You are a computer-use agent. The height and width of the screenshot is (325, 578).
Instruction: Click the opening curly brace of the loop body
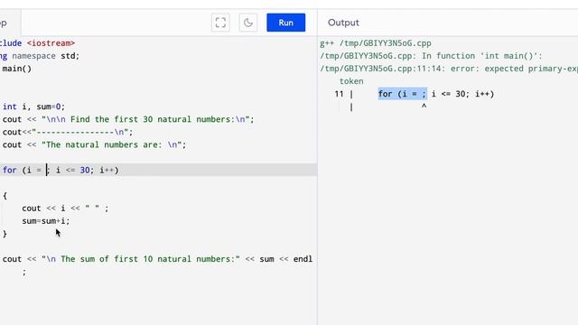tap(5, 196)
